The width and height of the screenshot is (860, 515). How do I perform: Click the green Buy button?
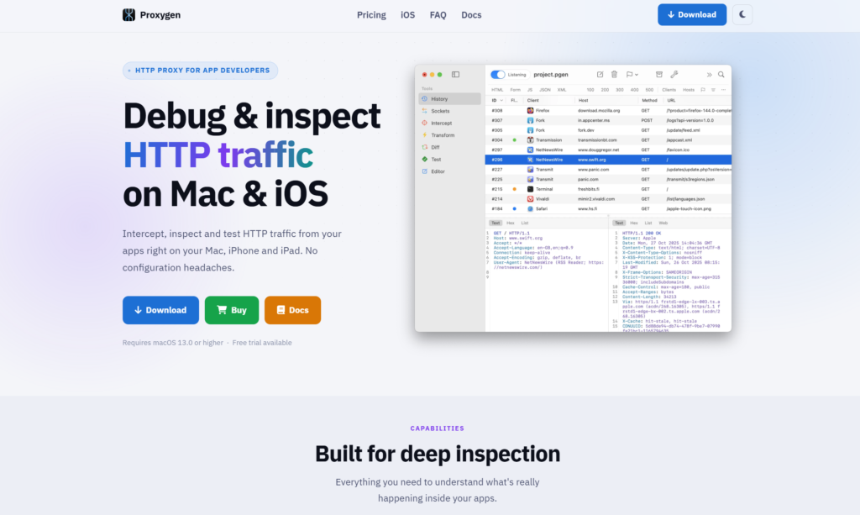[231, 310]
